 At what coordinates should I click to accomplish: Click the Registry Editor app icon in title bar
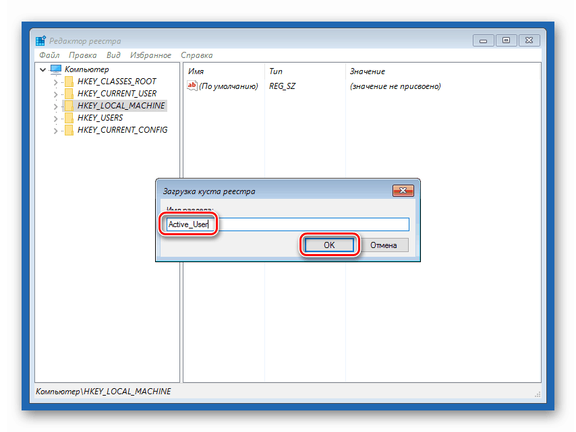40,40
